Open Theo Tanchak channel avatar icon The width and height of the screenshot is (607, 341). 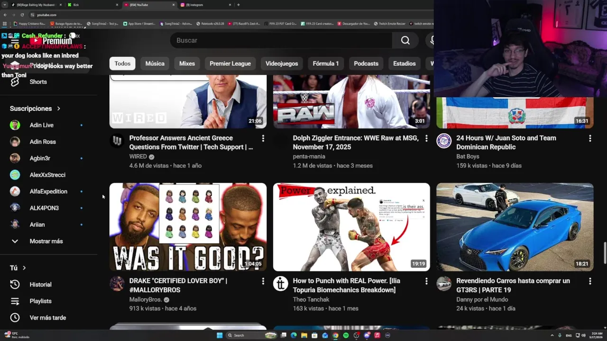281,284
